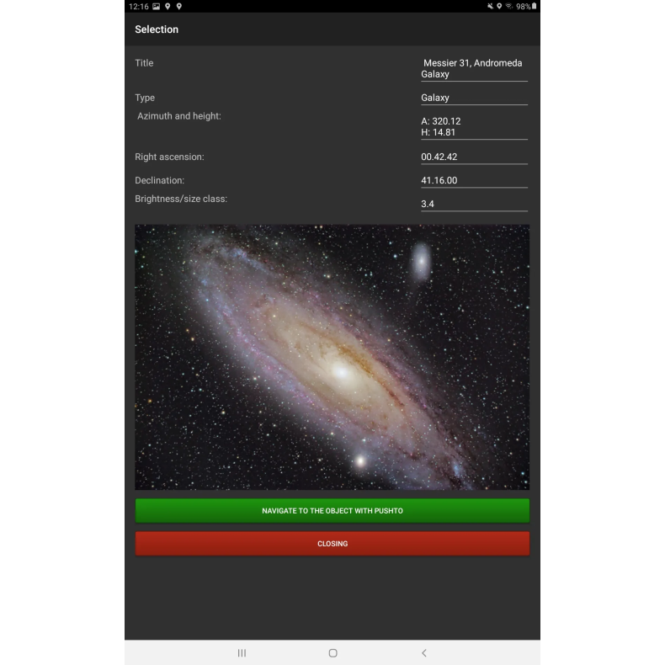Tap the location icon beside the WiFi indicator
This screenshot has height=665, width=665.
point(499,6)
